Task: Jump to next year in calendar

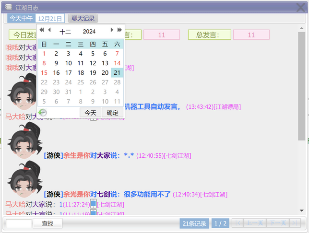Action: pyautogui.click(x=119, y=30)
